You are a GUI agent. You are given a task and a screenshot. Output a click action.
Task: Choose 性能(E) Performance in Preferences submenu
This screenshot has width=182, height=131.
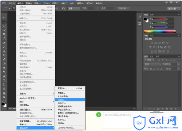70,100
